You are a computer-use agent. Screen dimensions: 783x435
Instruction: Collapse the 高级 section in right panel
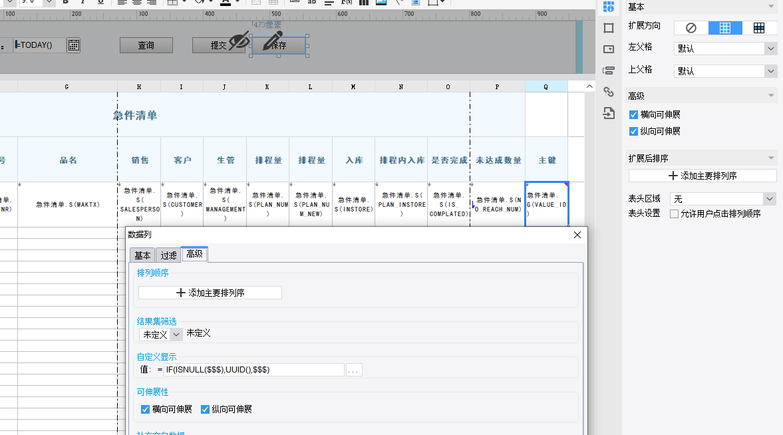771,95
